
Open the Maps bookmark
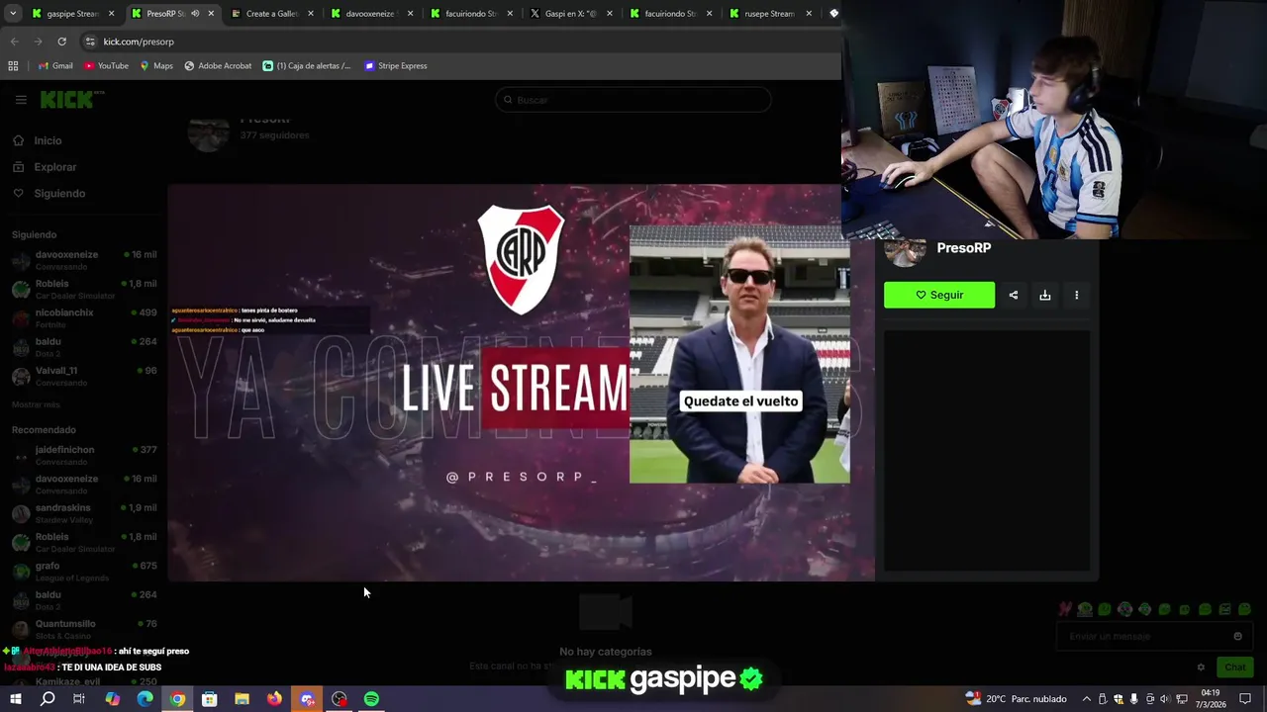156,66
